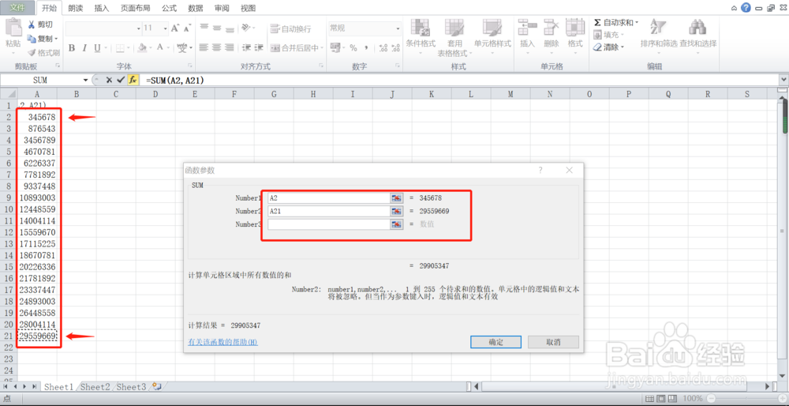Viewport: 789px width, 406px height.
Task: Click the increase font size icon
Action: pyautogui.click(x=174, y=28)
